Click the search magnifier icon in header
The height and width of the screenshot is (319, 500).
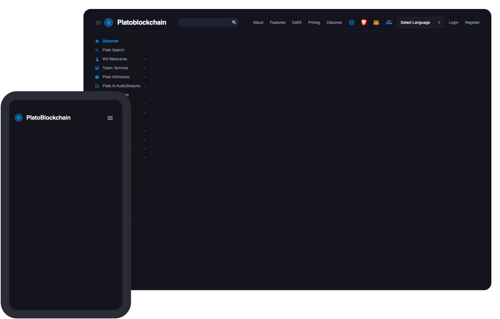[234, 22]
